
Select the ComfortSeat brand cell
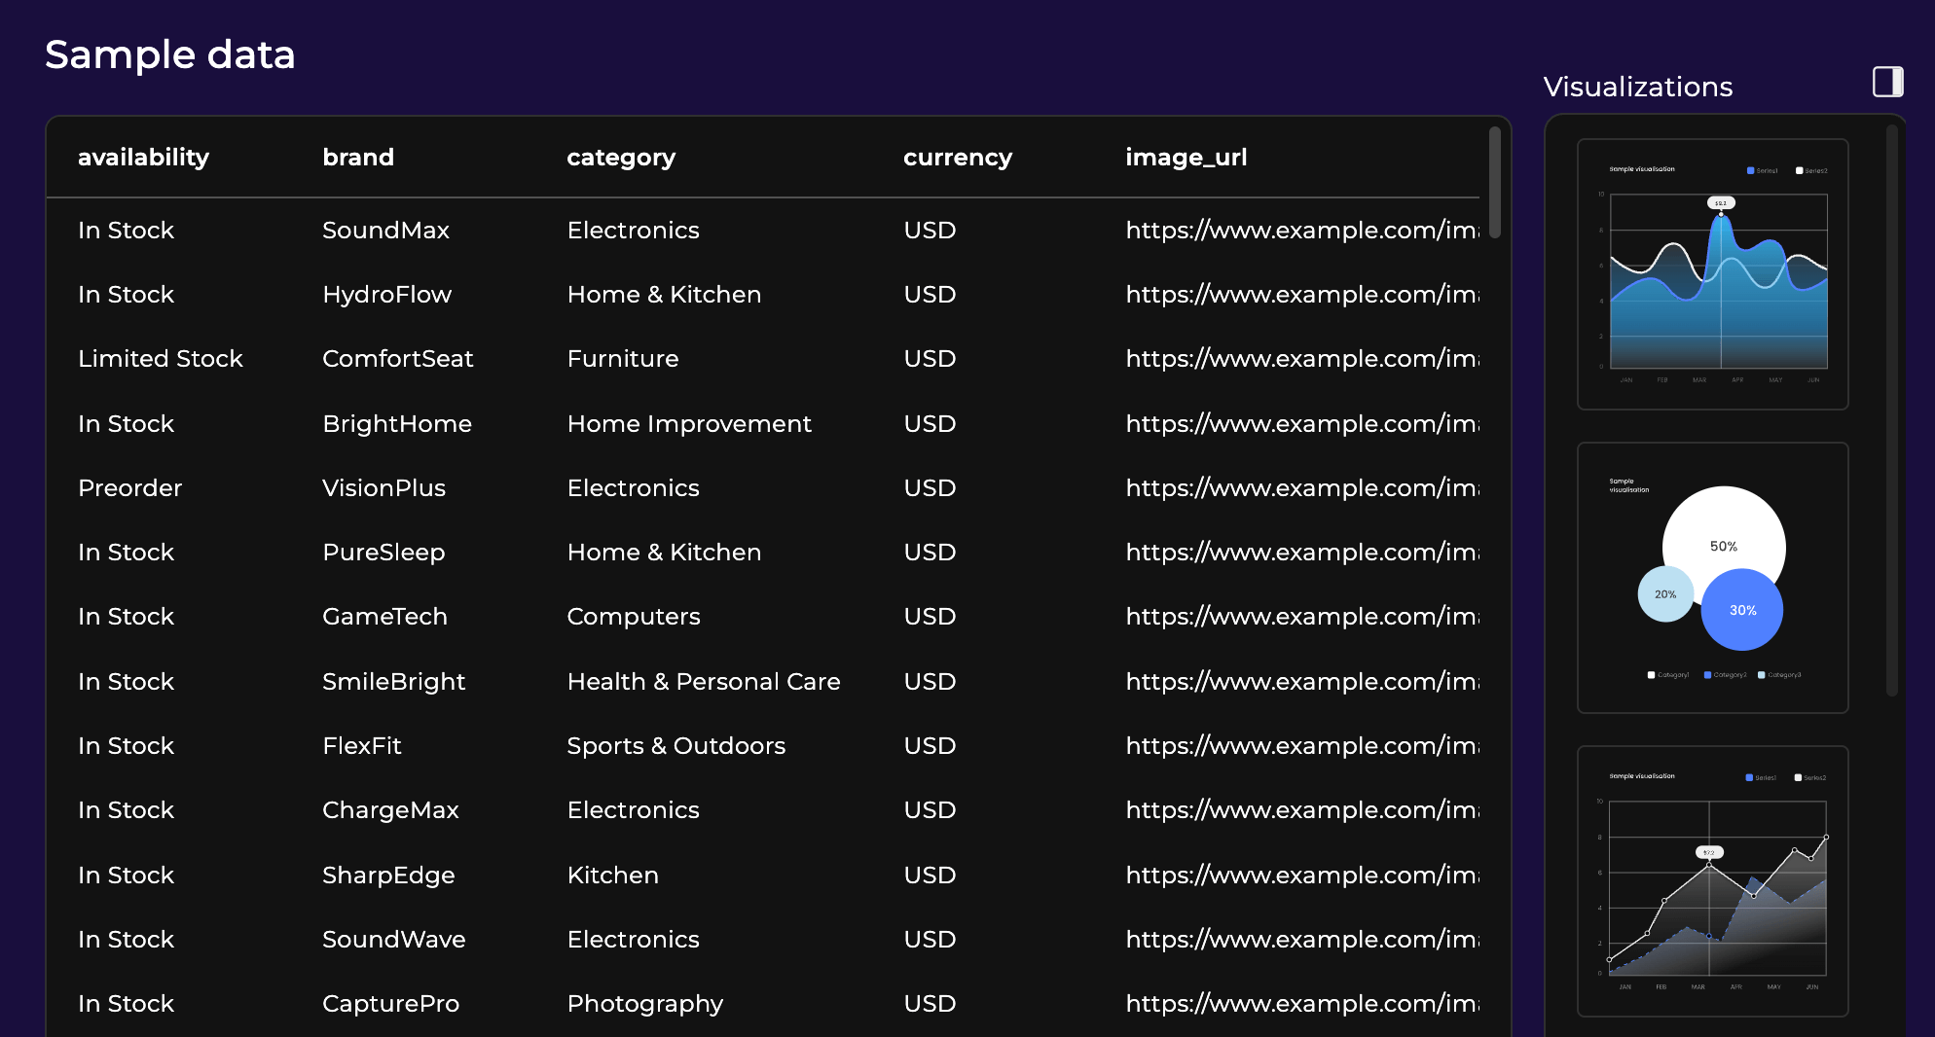[397, 359]
